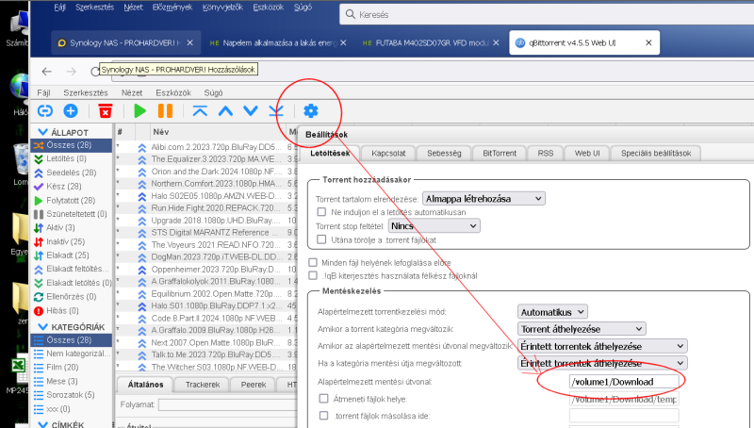Click the browser back arrow
The width and height of the screenshot is (754, 428).
click(46, 72)
